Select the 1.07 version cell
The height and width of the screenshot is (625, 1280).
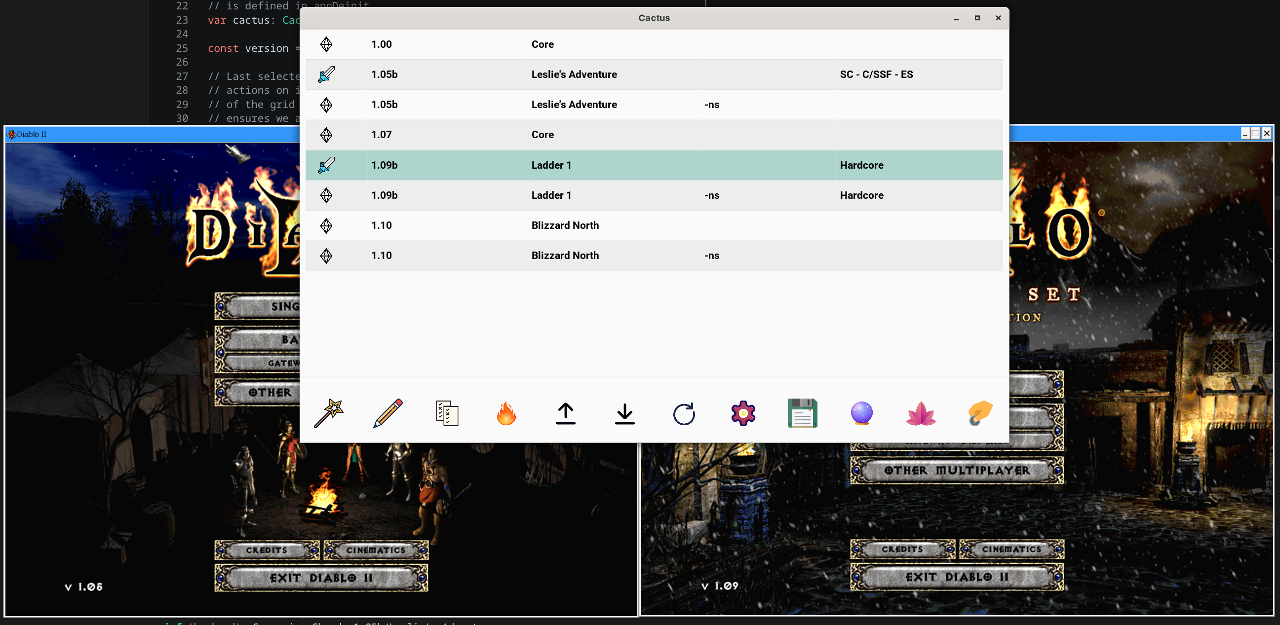381,135
